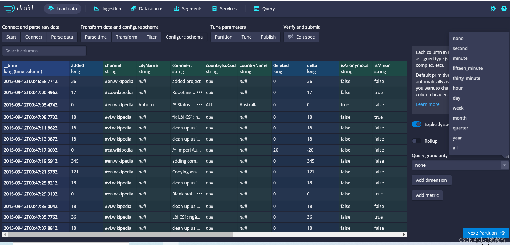The image size is (510, 245).
Task: Select 'fifteen_minute' granularity option
Action: pos(479,68)
